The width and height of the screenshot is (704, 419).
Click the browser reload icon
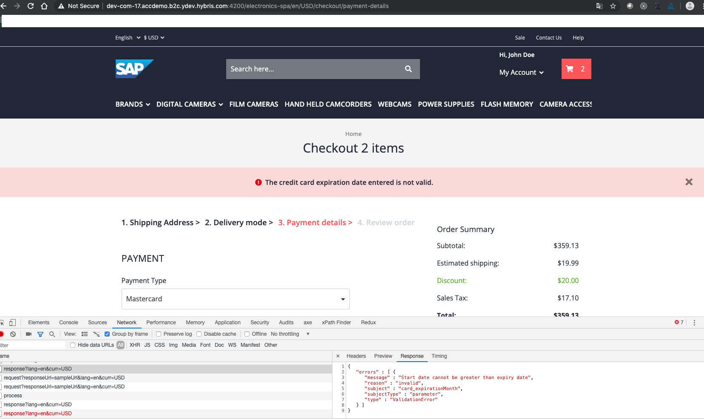(31, 6)
